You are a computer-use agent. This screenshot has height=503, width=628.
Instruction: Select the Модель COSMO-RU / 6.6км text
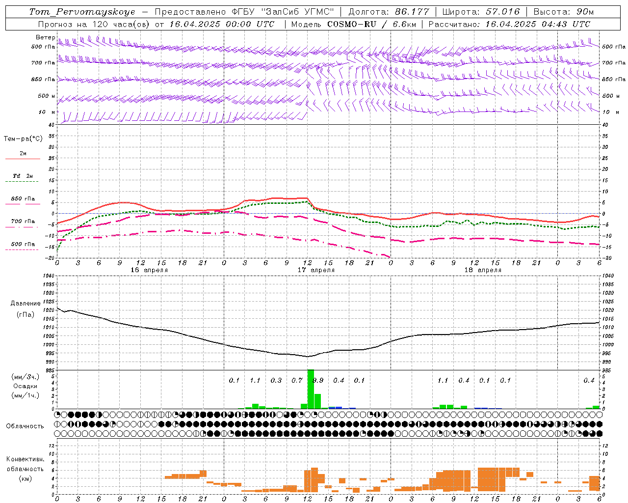coord(353,24)
